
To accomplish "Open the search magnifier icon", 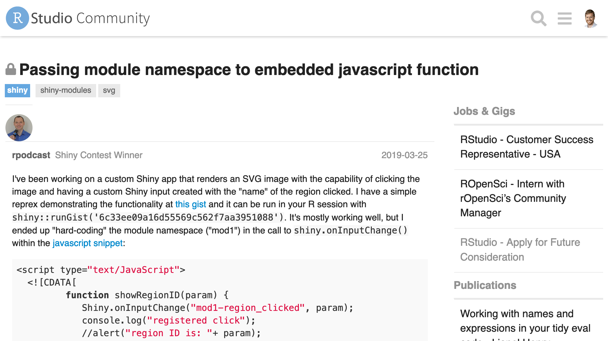I will click(538, 18).
